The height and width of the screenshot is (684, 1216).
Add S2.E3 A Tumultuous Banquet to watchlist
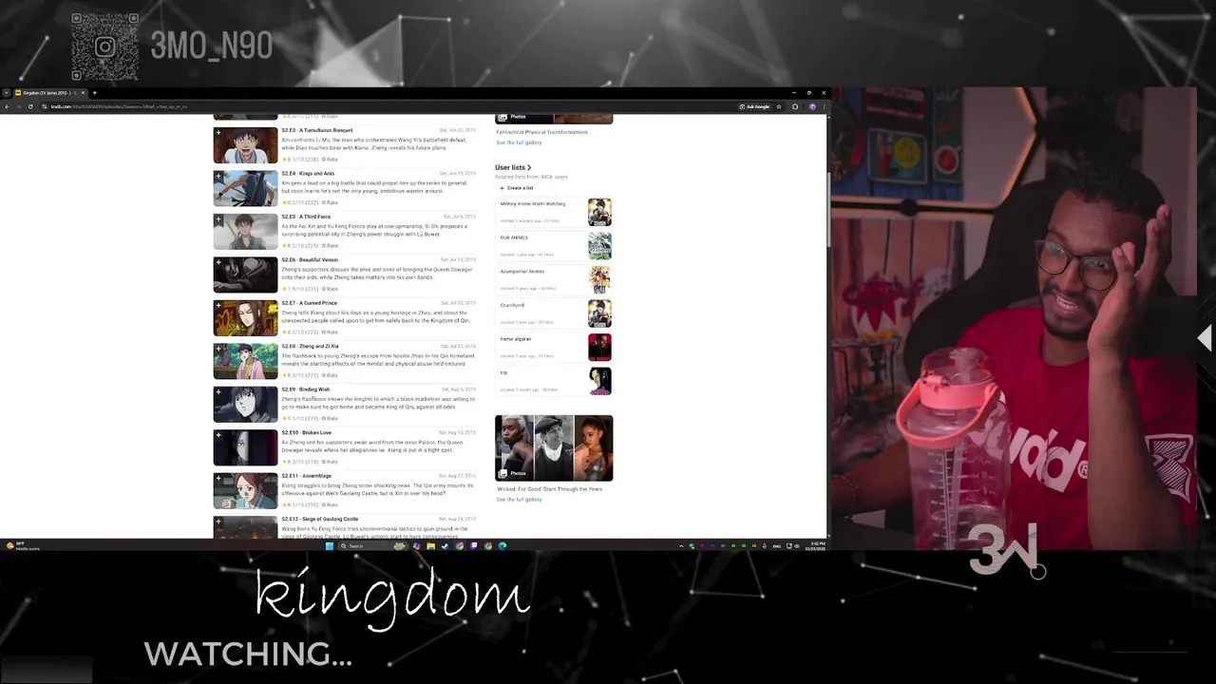point(218,133)
